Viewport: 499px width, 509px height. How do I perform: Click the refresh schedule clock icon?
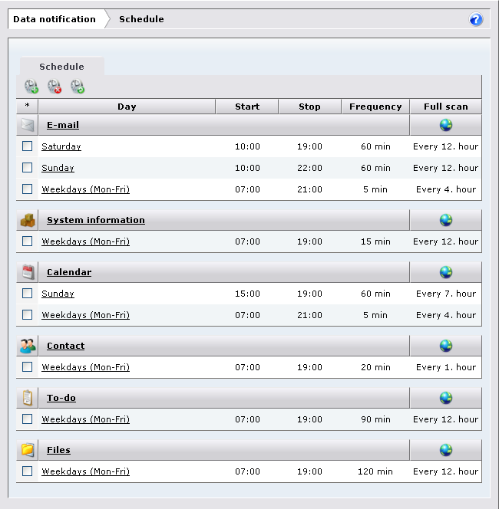[78, 87]
